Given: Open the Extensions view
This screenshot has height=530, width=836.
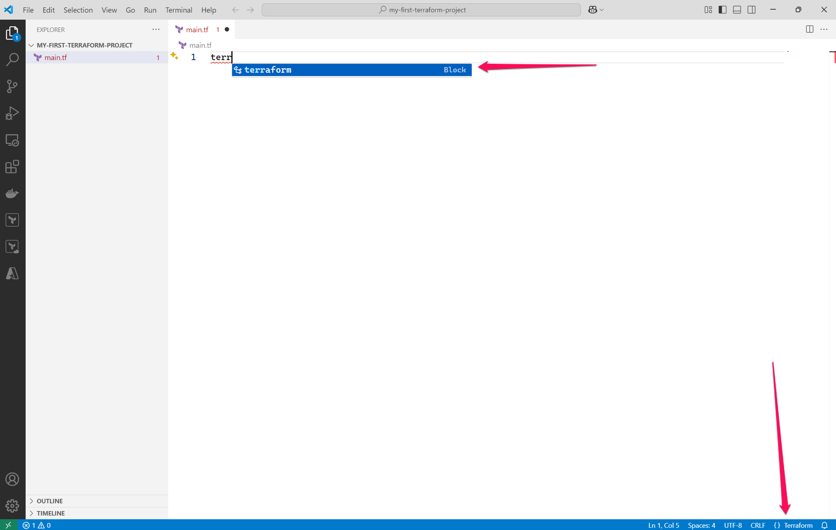Looking at the screenshot, I should click(x=12, y=167).
